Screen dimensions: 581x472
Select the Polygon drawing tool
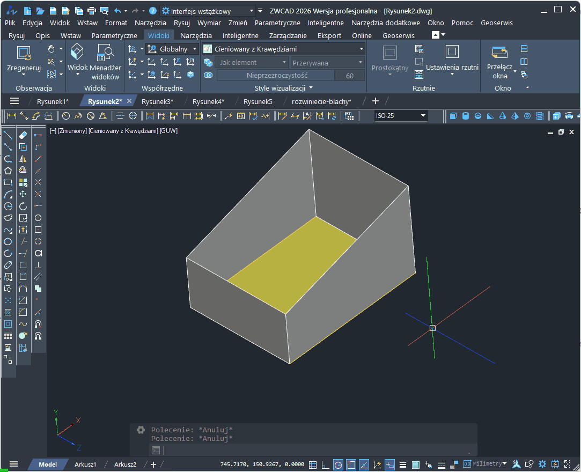click(x=8, y=171)
